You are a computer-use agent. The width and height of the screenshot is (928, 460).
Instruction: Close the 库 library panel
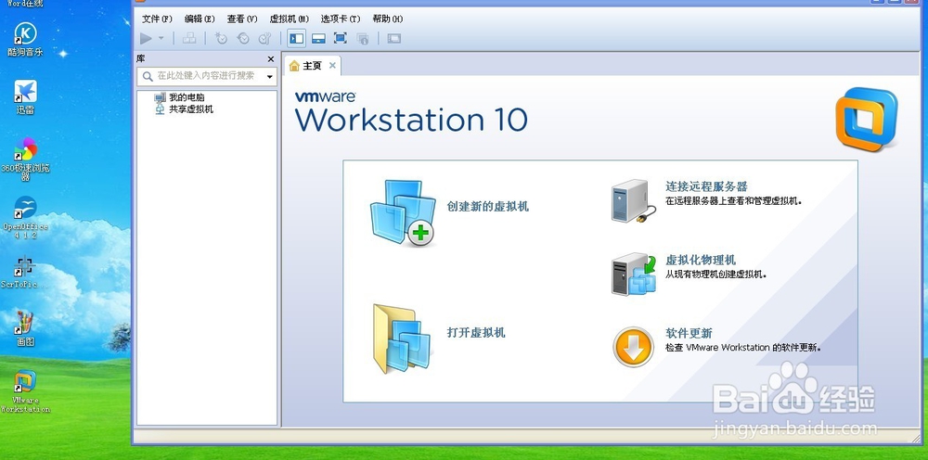coord(271,59)
